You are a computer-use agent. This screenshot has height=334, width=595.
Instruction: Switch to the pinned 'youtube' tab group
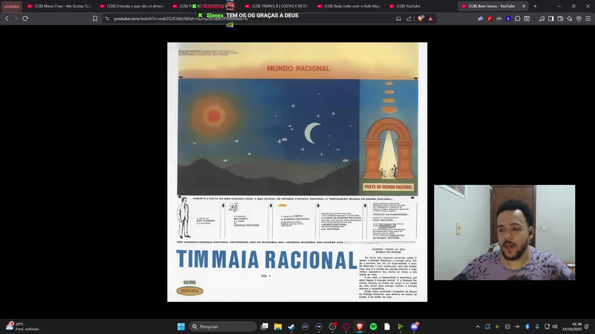coord(12,6)
